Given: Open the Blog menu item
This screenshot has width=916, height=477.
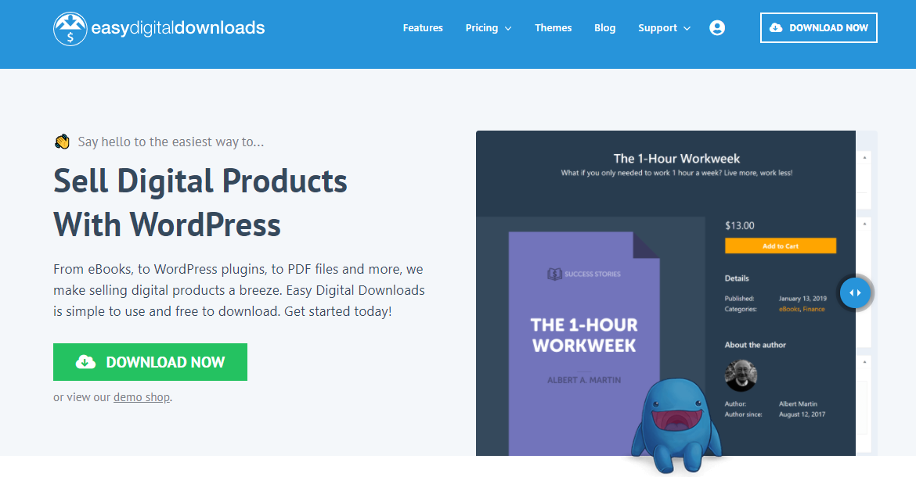Looking at the screenshot, I should (x=604, y=28).
